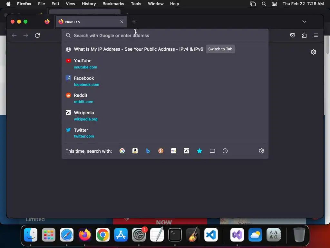Image resolution: width=330 pixels, height=248 pixels.
Task: Click Firefox icon in the Dock
Action: click(85, 235)
